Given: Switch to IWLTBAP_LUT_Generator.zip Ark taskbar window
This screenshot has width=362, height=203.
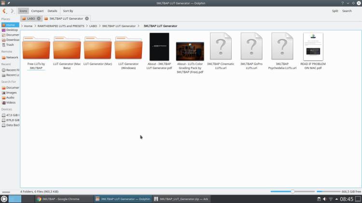Looking at the screenshot, I should point(181,199).
